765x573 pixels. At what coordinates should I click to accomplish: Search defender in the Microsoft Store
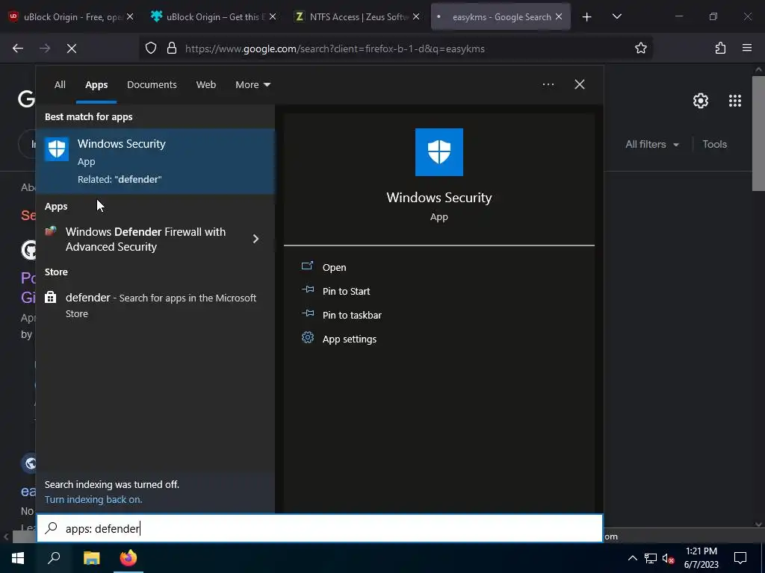click(155, 305)
